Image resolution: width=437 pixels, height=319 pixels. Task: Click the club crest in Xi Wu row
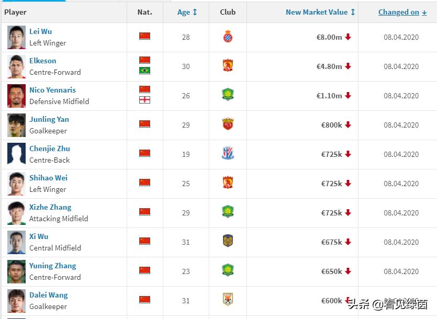(x=228, y=242)
